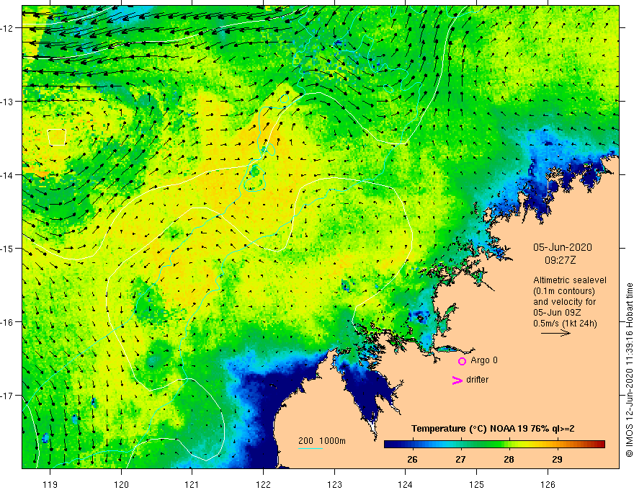Click the 122 longitude axis label
This screenshot has height=490, width=634.
click(x=263, y=484)
